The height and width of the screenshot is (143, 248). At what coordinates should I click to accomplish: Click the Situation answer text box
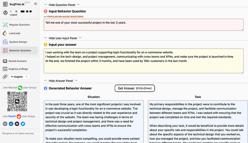coord(94,122)
